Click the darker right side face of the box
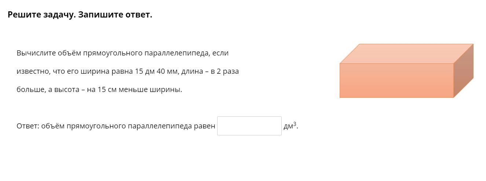This screenshot has height=181, width=486. [x=464, y=70]
